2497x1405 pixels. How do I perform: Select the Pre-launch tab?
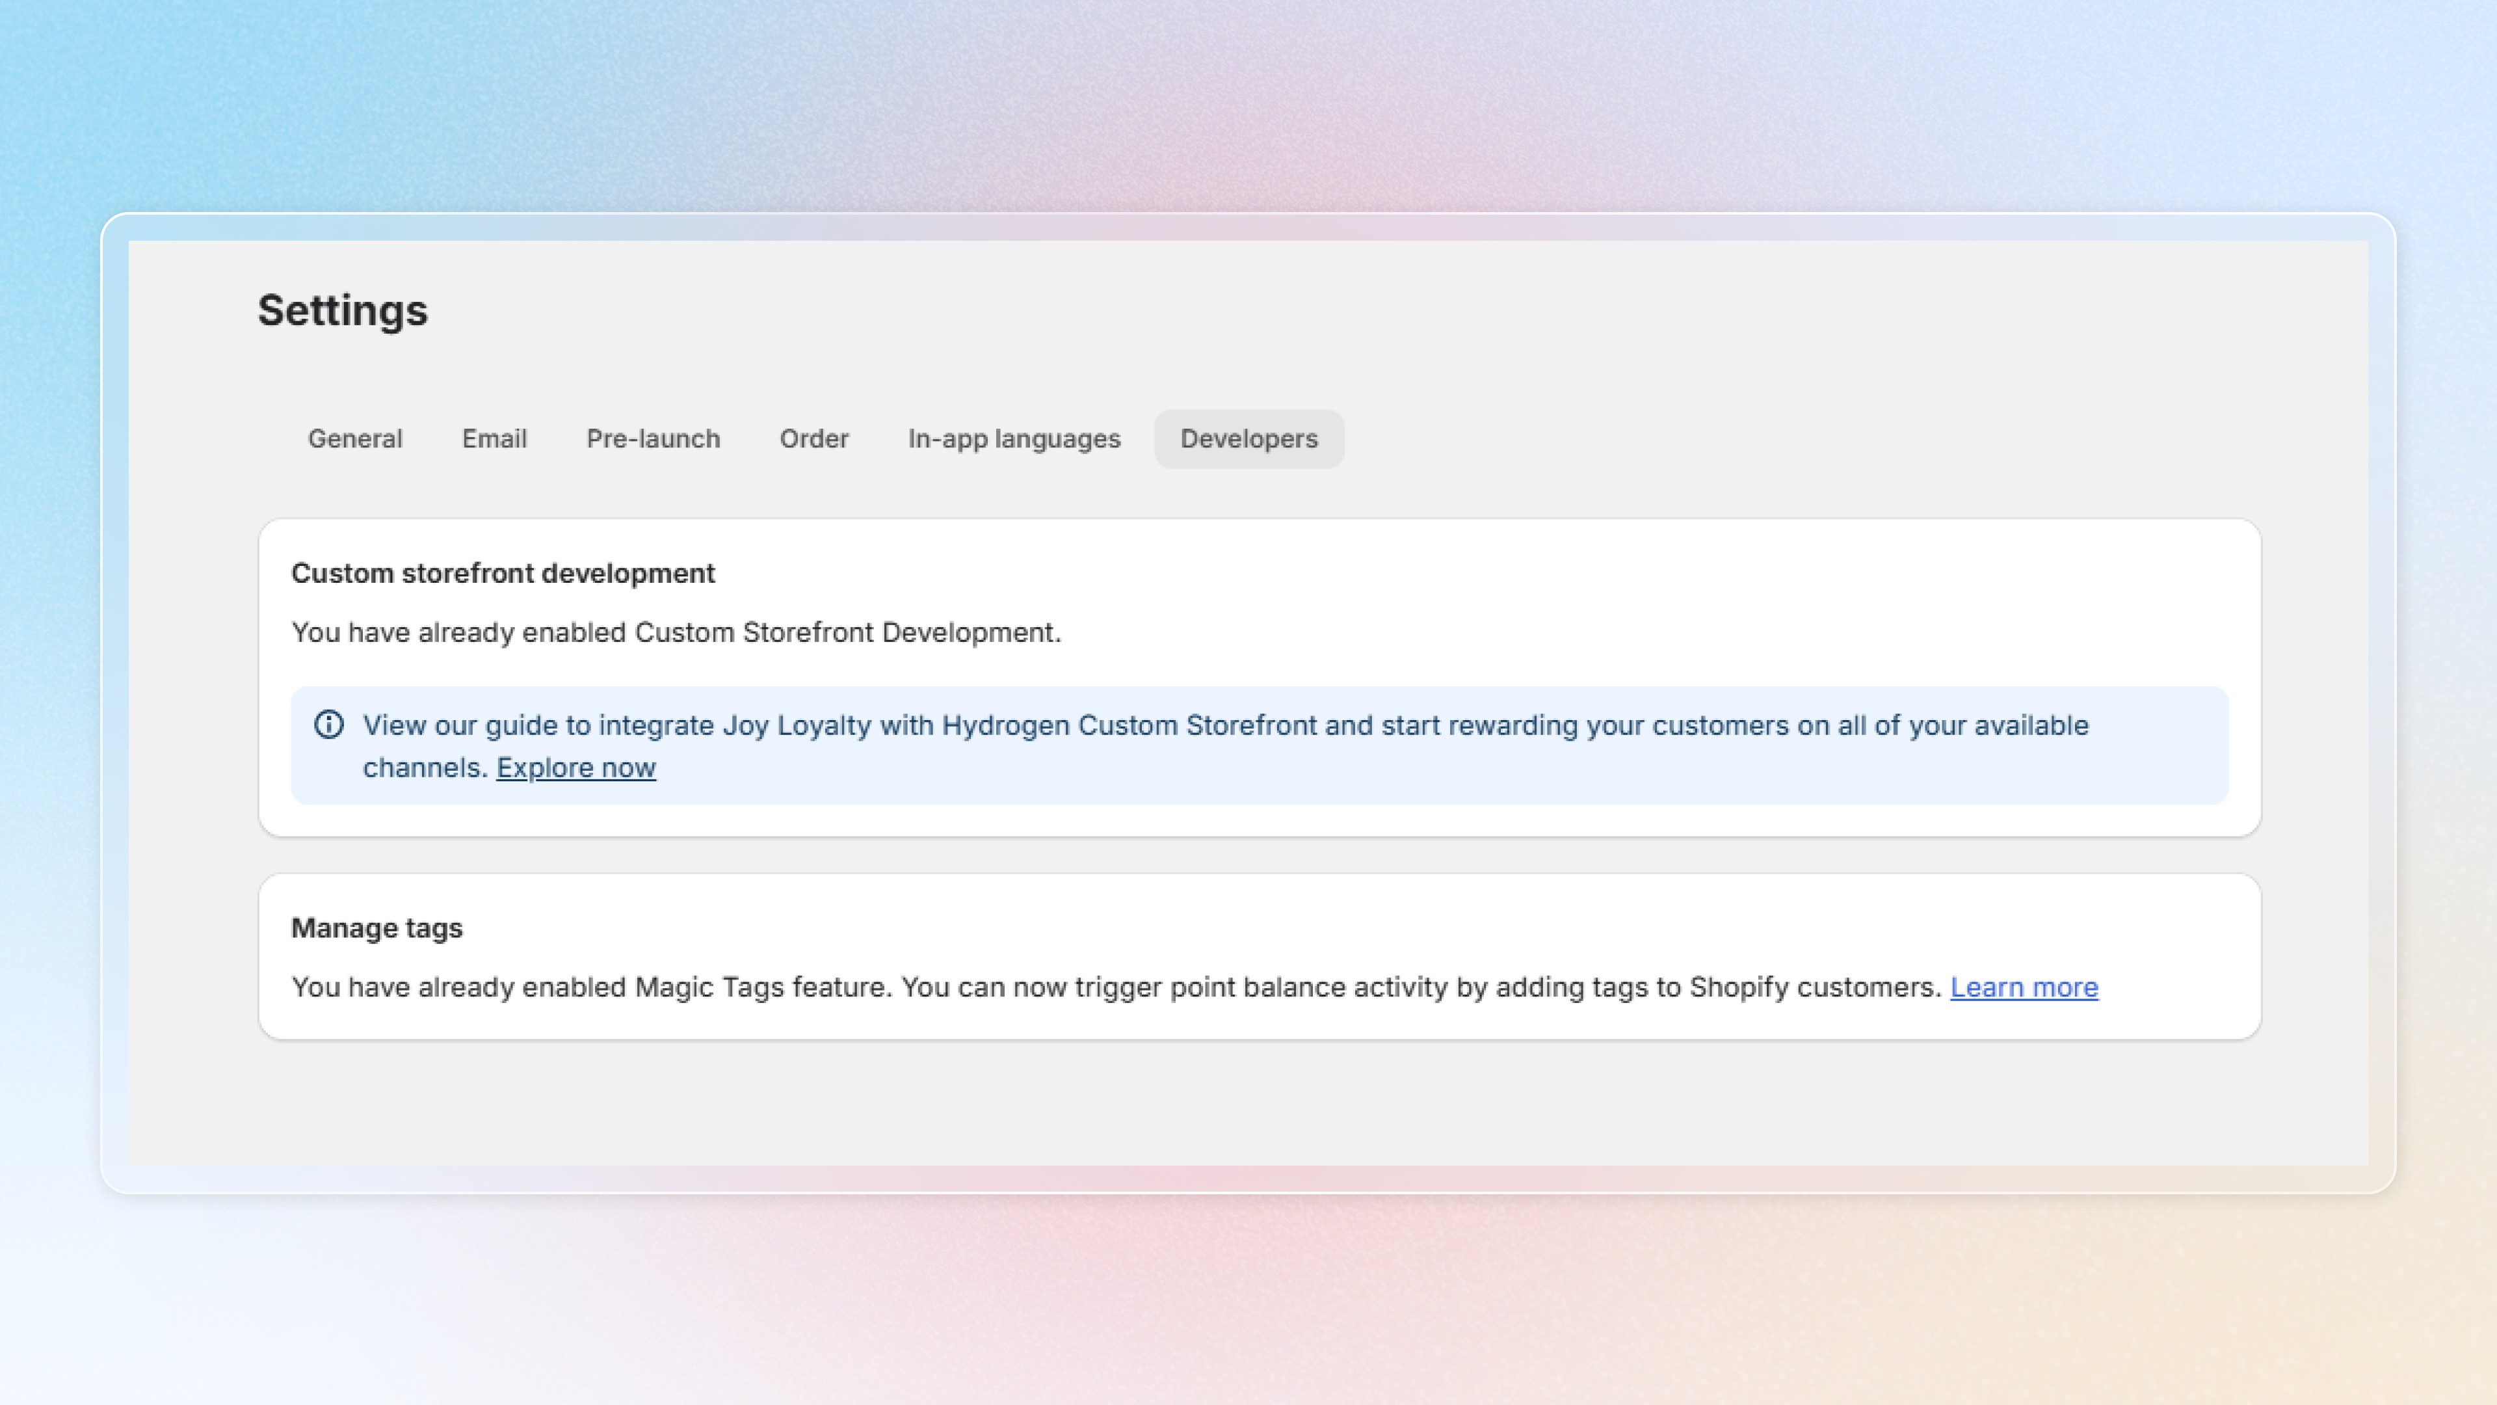pyautogui.click(x=654, y=439)
